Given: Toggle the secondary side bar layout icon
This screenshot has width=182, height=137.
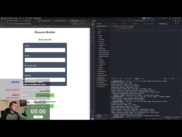Looking at the screenshot, I should click(x=180, y=21).
